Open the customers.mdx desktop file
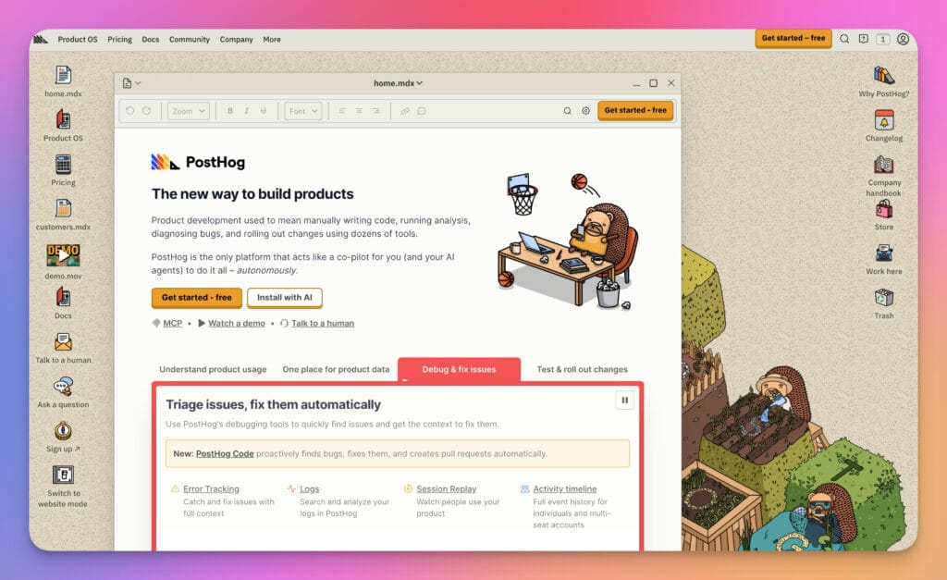This screenshot has width=947, height=580. tap(63, 208)
